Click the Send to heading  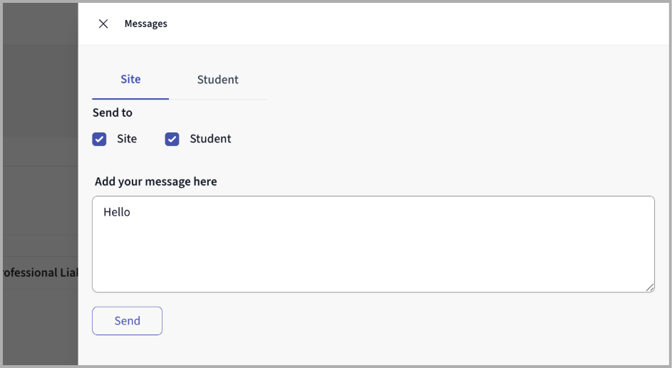[x=113, y=112]
